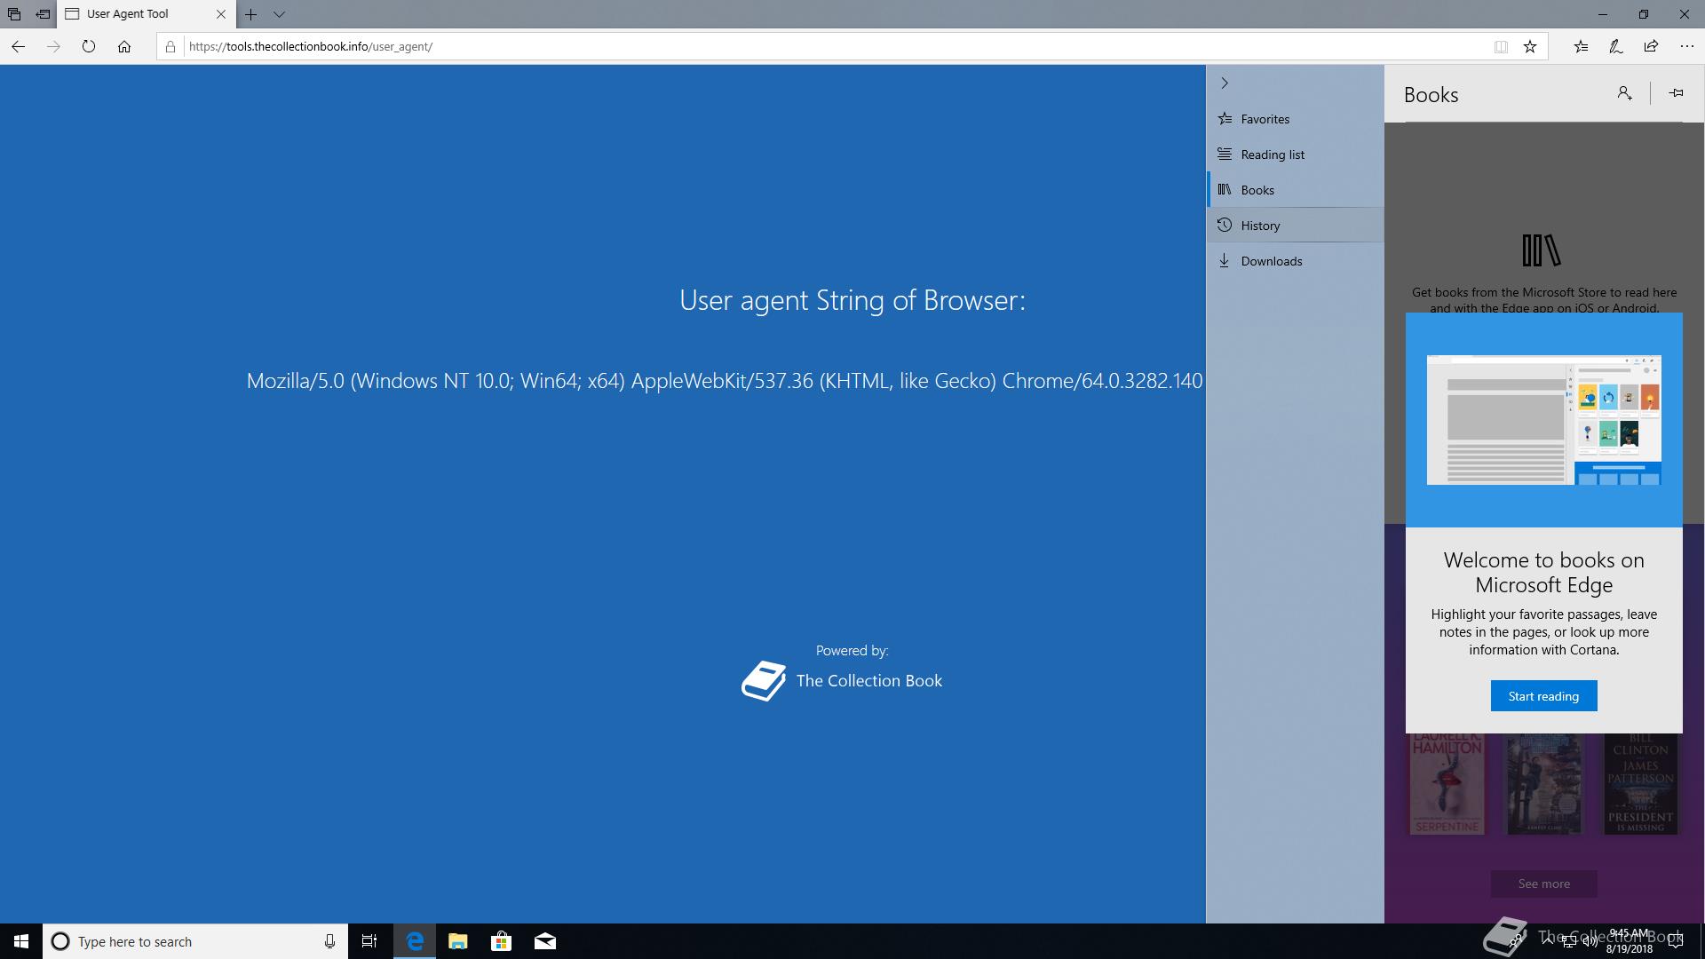The image size is (1705, 959).
Task: Open File Explorer from taskbar
Action: tap(458, 941)
